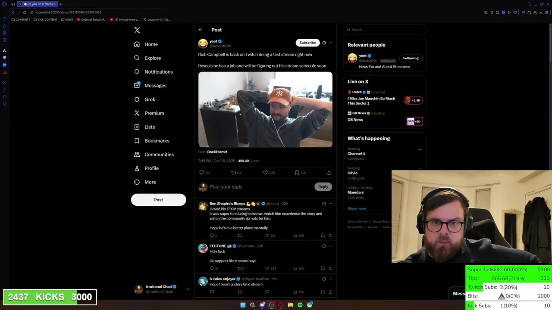Screen dimensions: 552x310
Task: Open Irrational Chad account menu dots
Action: (187, 289)
